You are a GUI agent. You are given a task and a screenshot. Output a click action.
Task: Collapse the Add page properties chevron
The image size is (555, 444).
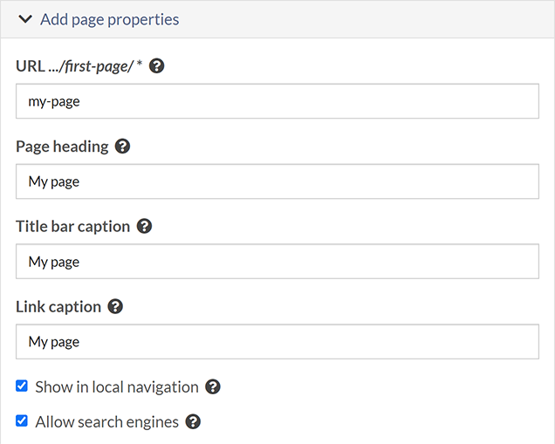(x=24, y=19)
